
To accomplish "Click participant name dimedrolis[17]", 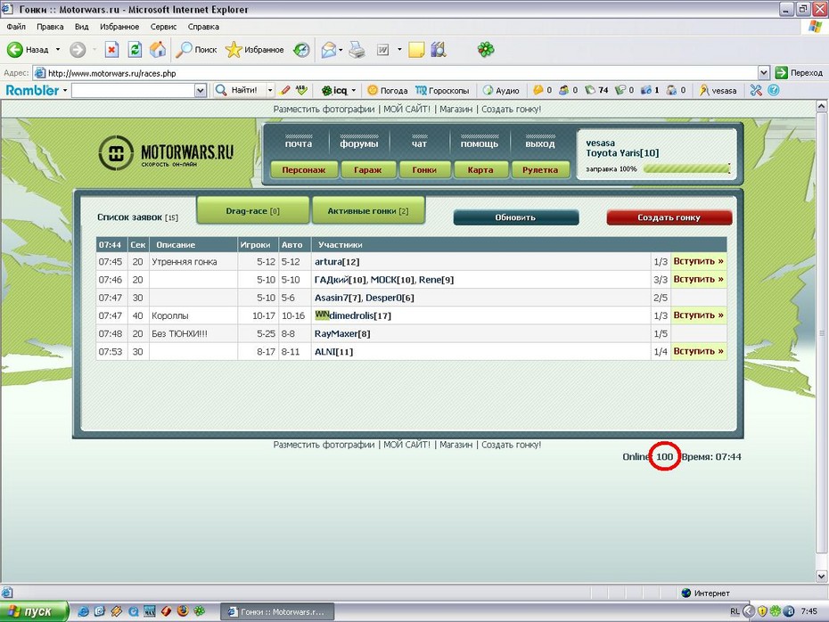I will click(360, 315).
